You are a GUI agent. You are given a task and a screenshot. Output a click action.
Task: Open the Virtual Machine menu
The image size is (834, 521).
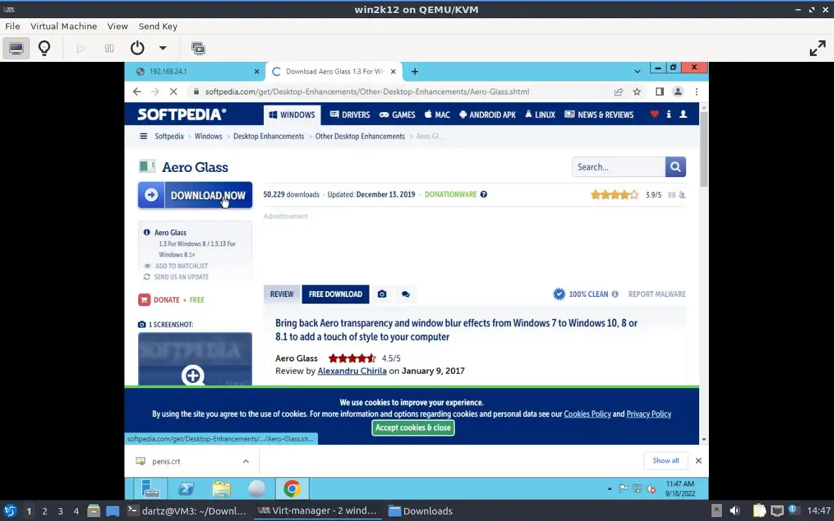pyautogui.click(x=64, y=26)
